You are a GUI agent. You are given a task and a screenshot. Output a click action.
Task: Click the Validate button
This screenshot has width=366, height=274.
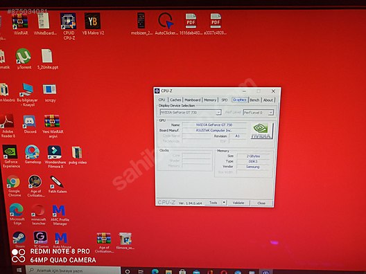(238, 203)
